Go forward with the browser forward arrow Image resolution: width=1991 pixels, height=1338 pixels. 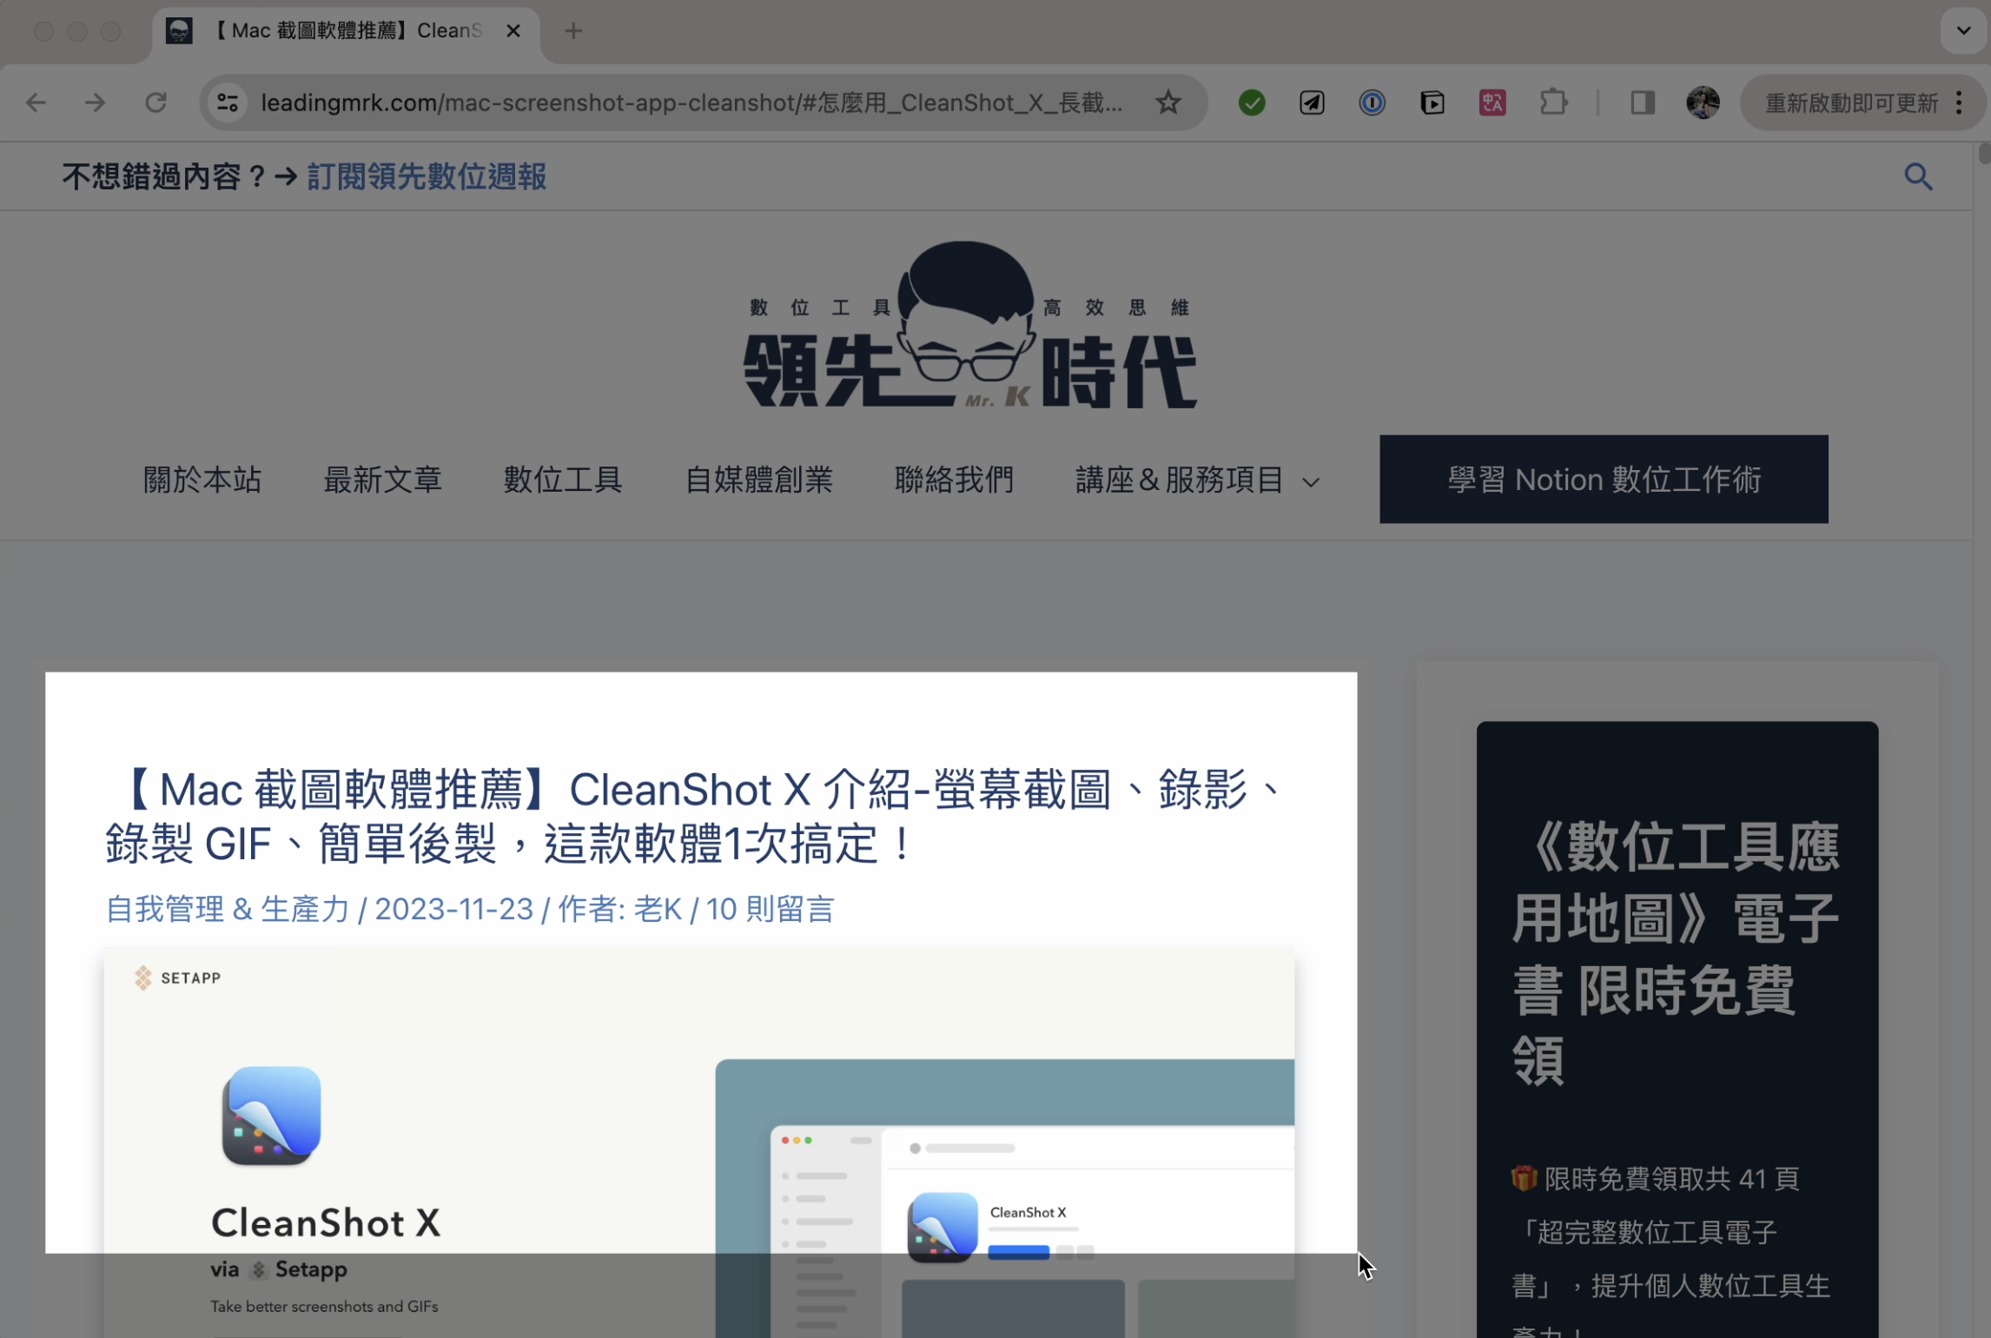(96, 103)
